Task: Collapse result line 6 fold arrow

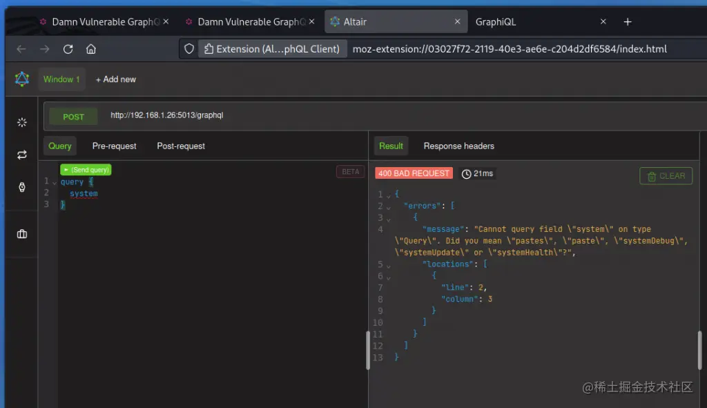Action: (388, 278)
